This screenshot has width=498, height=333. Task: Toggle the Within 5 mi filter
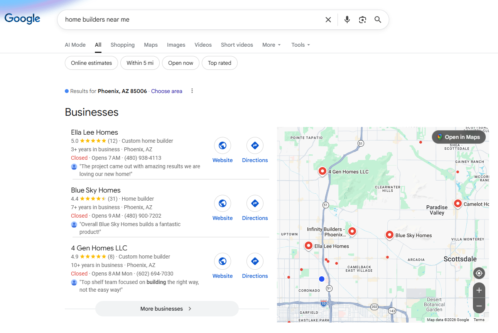pyautogui.click(x=140, y=63)
